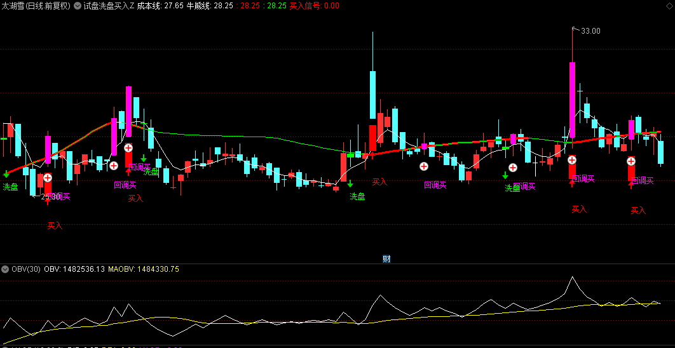This screenshot has width=675, height=348.
Task: Click the 太湖雪(日线.前复权) chart title
Action: tap(36, 6)
